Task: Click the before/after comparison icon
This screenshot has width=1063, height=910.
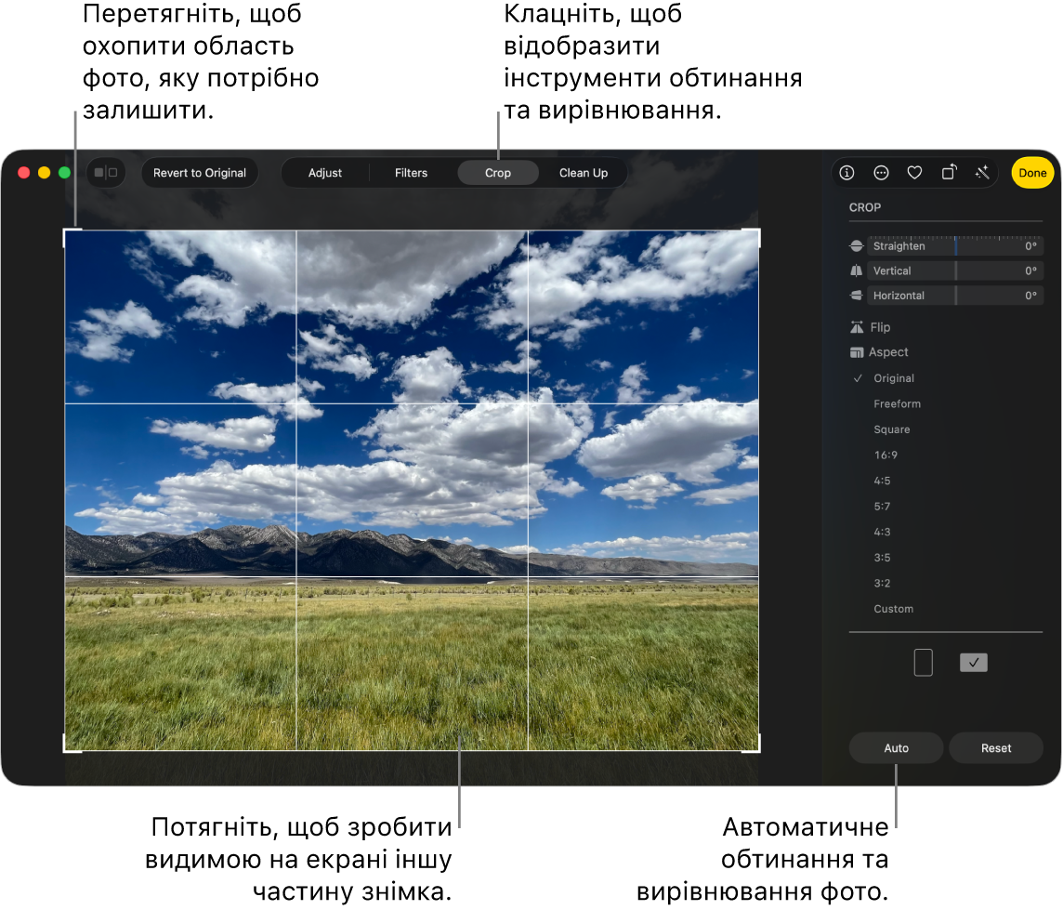Action: click(106, 173)
